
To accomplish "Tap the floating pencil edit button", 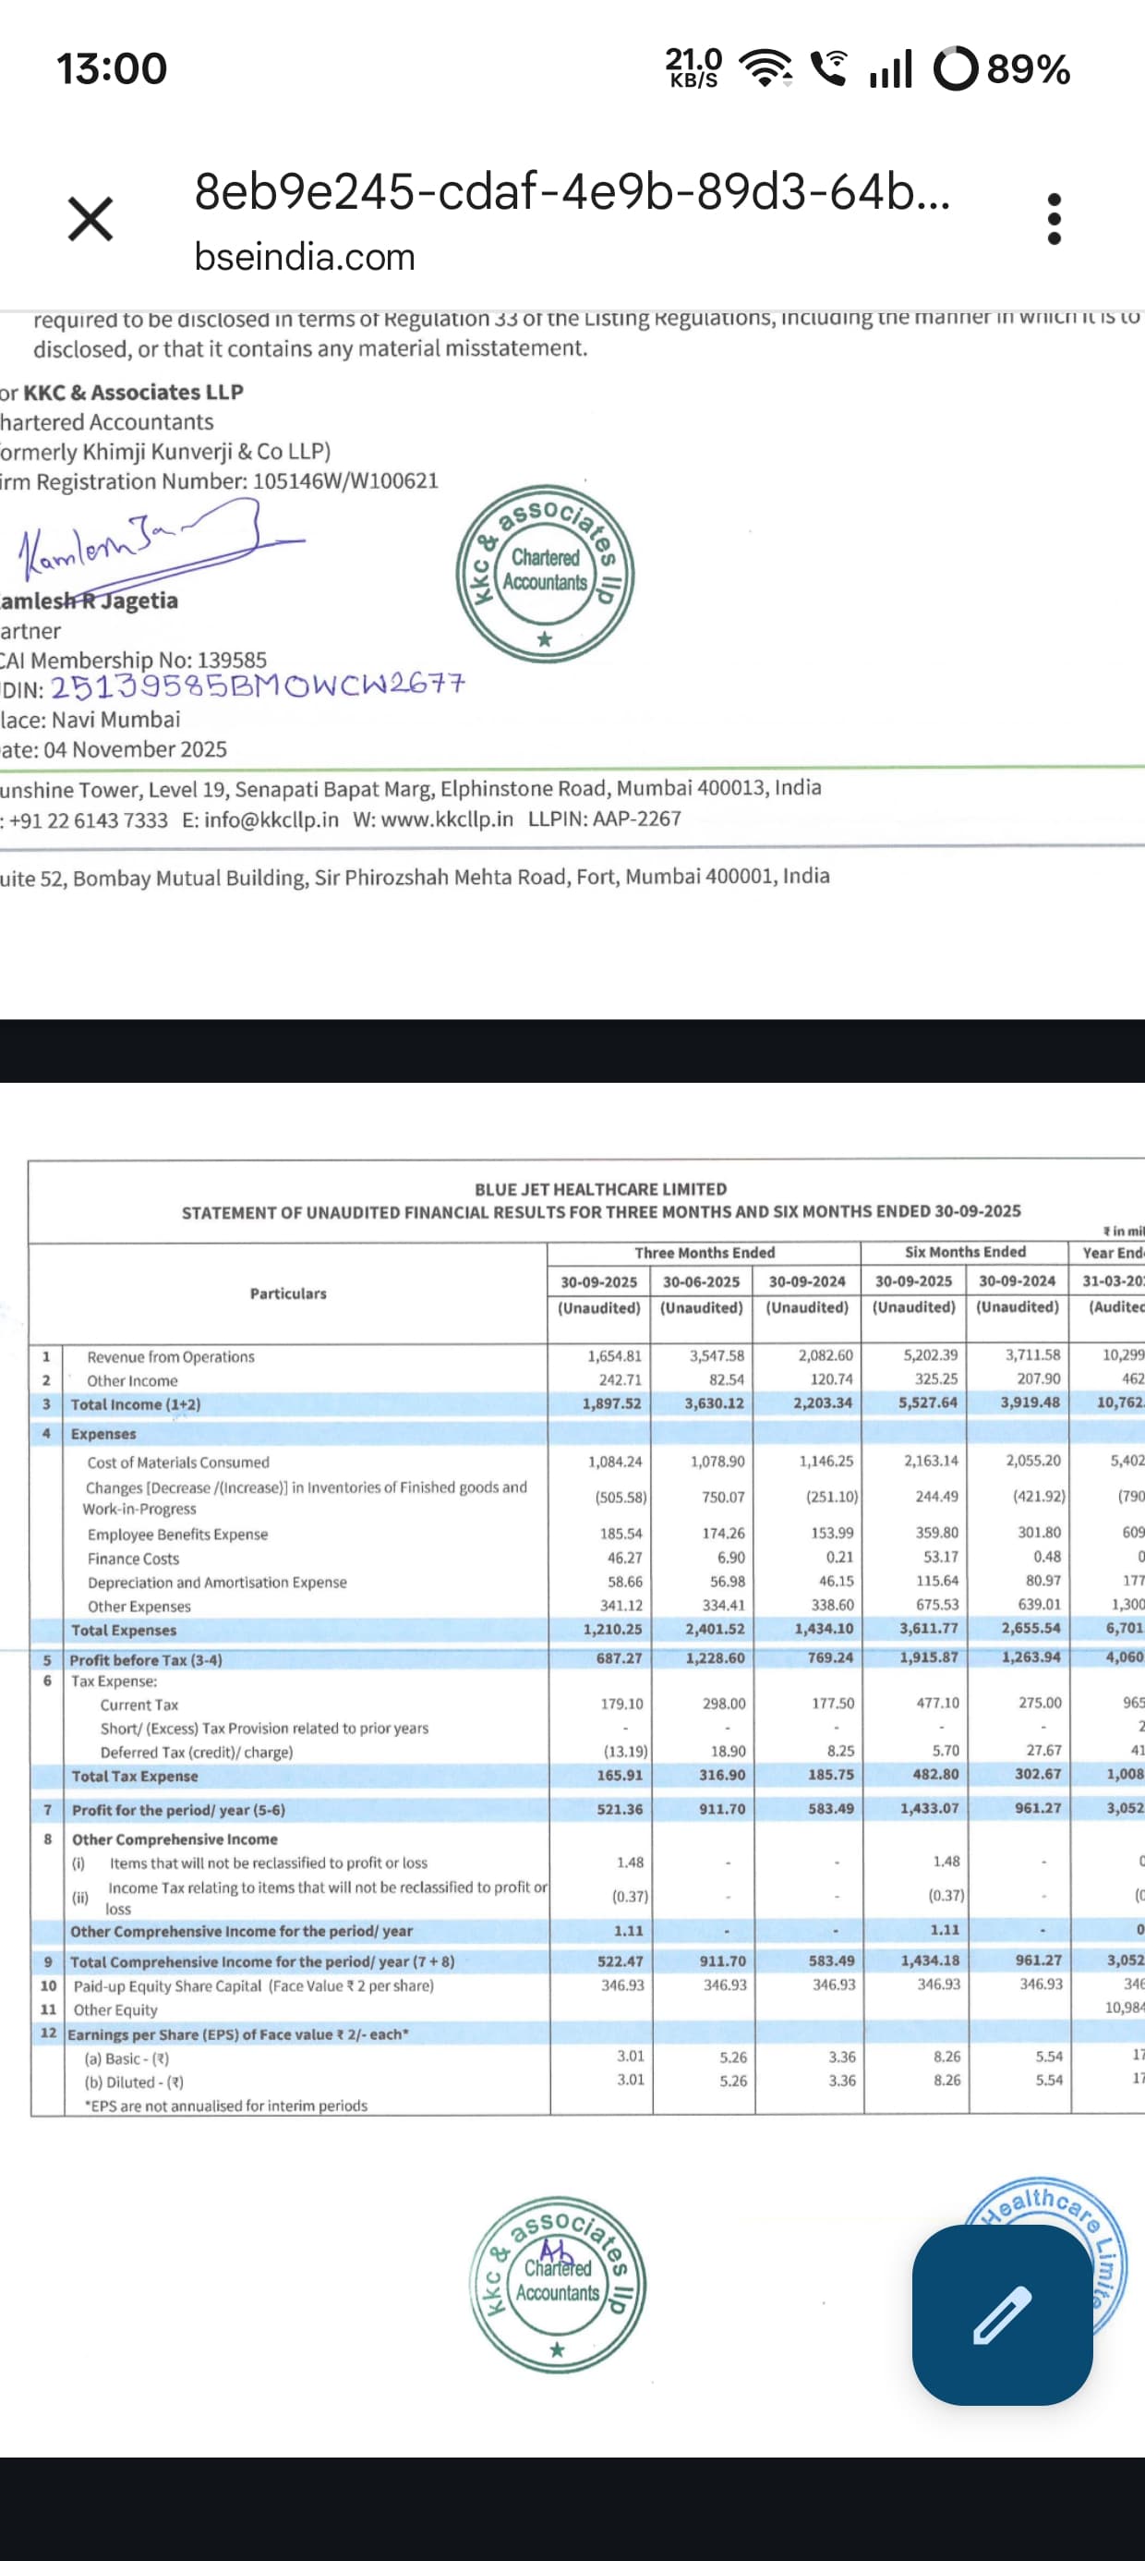I will tap(1002, 2314).
